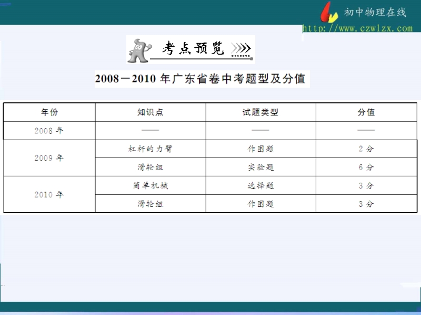
Task: Click the 2分 score cell
Action: [x=366, y=149]
